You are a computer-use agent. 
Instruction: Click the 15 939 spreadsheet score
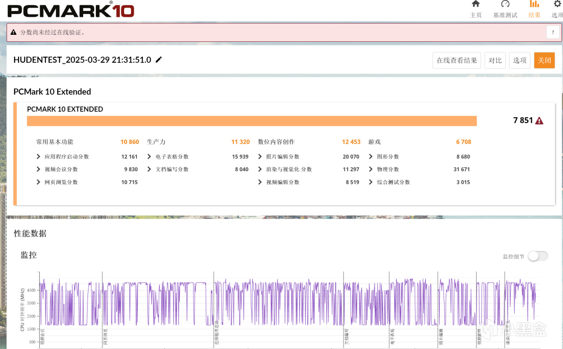[x=240, y=157]
